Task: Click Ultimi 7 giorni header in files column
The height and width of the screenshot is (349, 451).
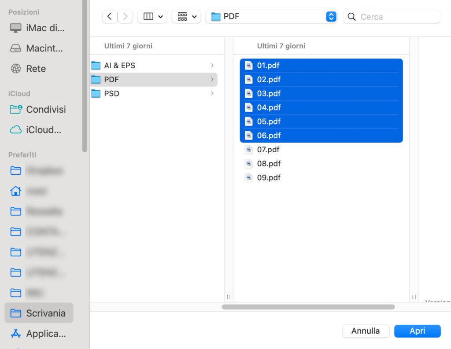Action: [281, 46]
